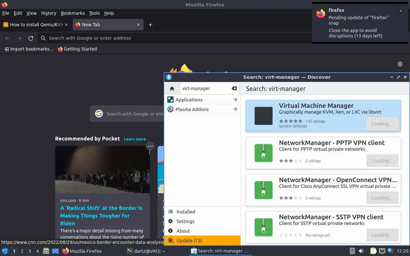Open a new Firefox tab with plus
The image size is (410, 256).
click(x=150, y=25)
